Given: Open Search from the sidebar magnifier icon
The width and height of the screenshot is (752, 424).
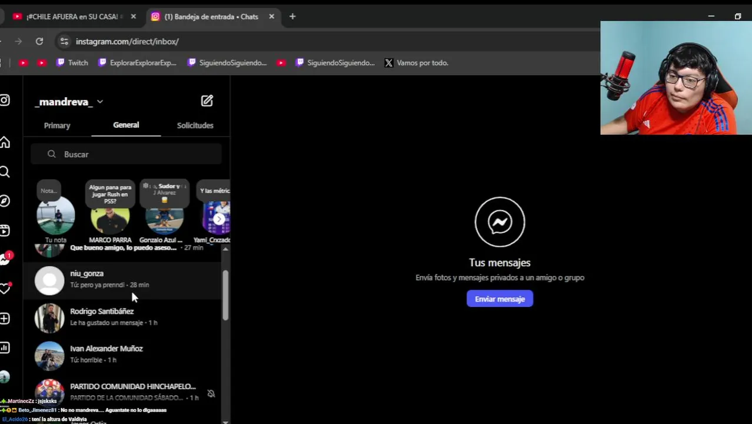Looking at the screenshot, I should [5, 172].
